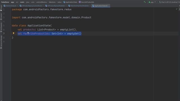Click the green hammer build icon

coord(145,2)
